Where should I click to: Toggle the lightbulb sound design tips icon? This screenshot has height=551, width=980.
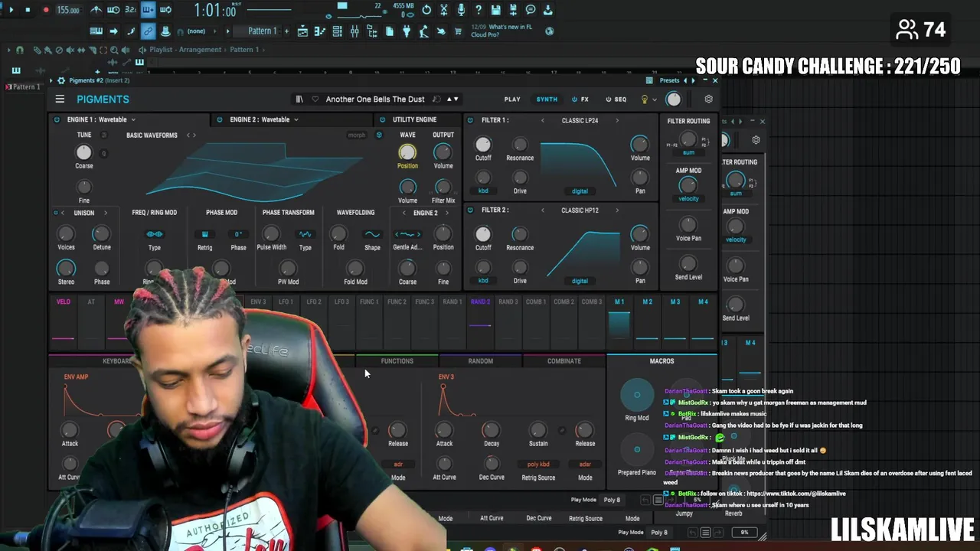pos(645,99)
